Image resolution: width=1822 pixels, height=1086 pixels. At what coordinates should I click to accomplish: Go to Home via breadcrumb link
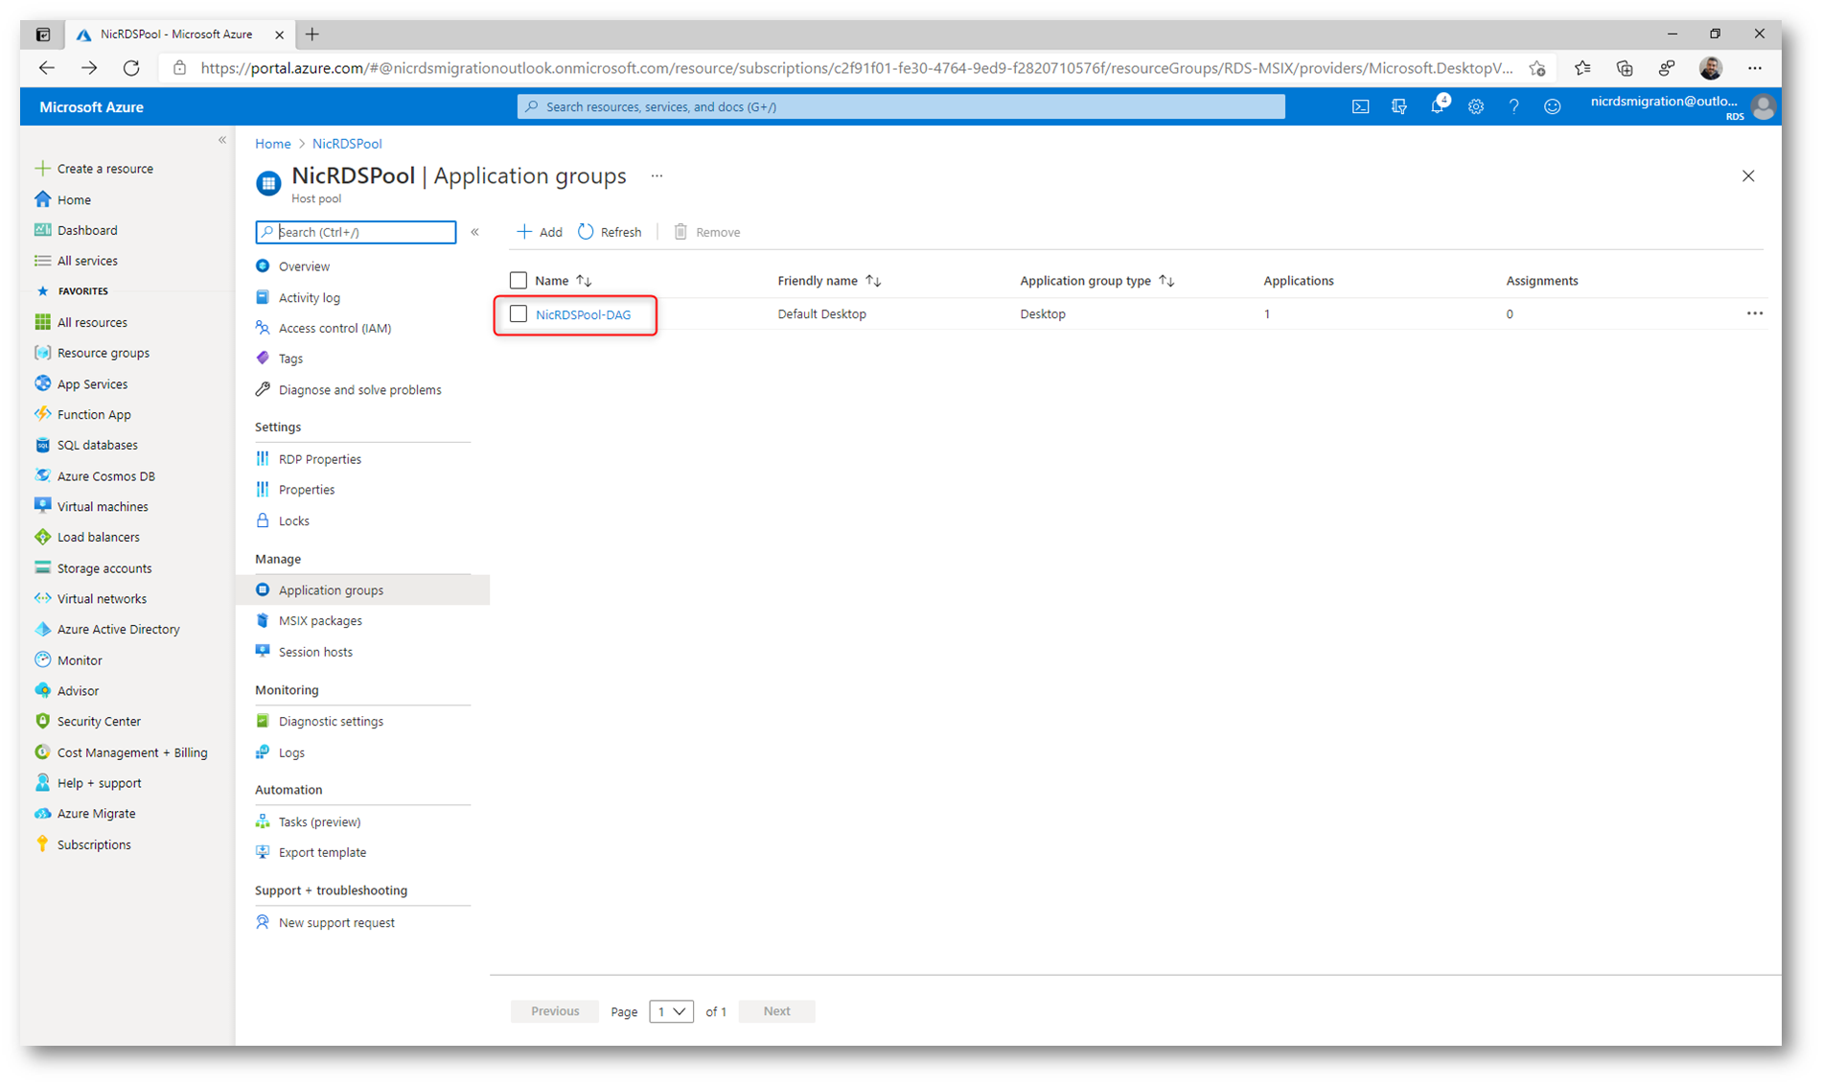tap(273, 144)
